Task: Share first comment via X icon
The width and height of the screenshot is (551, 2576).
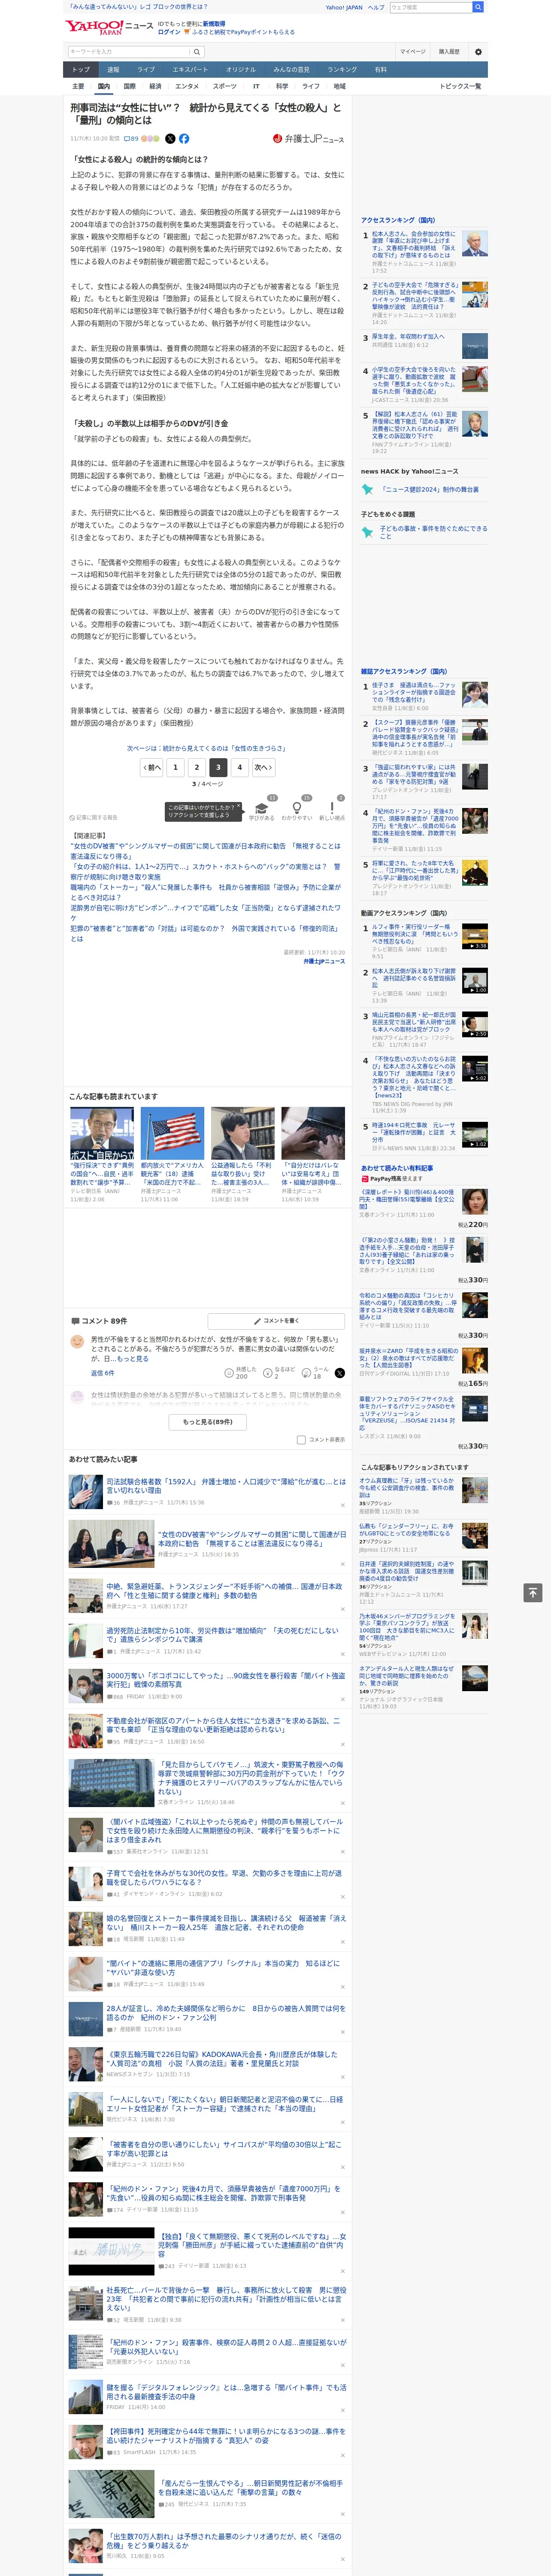Action: (339, 1373)
